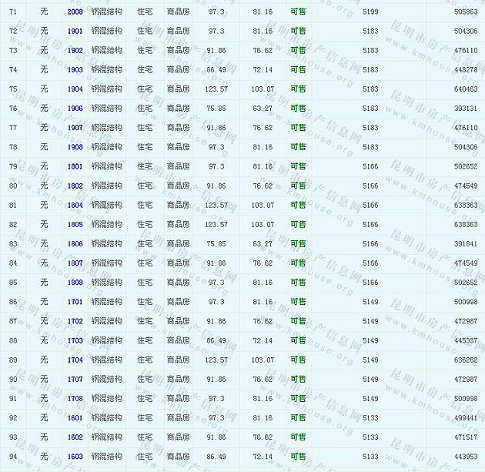Select the 1908 room link
Viewport: 485px width, 472px height.
tap(75, 147)
